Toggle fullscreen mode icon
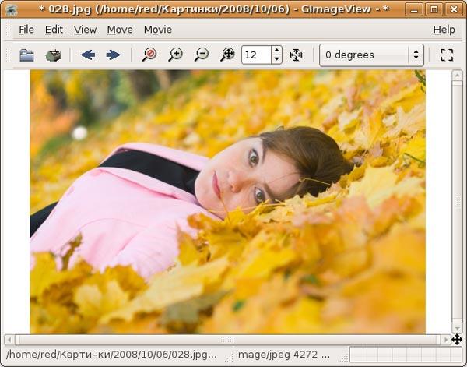467x367 pixels. coord(447,55)
